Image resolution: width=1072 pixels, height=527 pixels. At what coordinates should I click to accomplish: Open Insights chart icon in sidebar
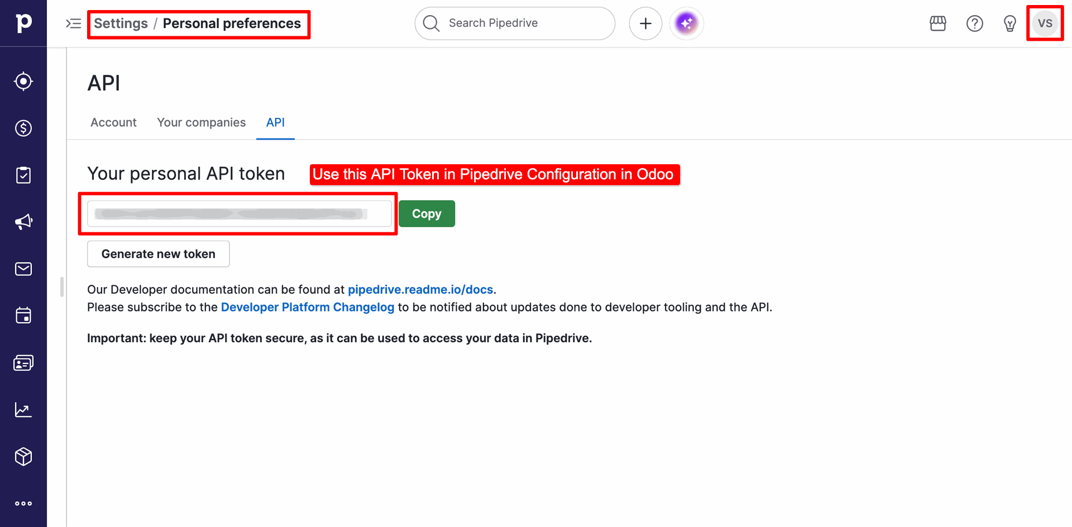coord(23,410)
